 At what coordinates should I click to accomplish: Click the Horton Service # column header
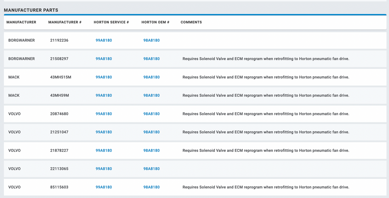[x=111, y=22]
